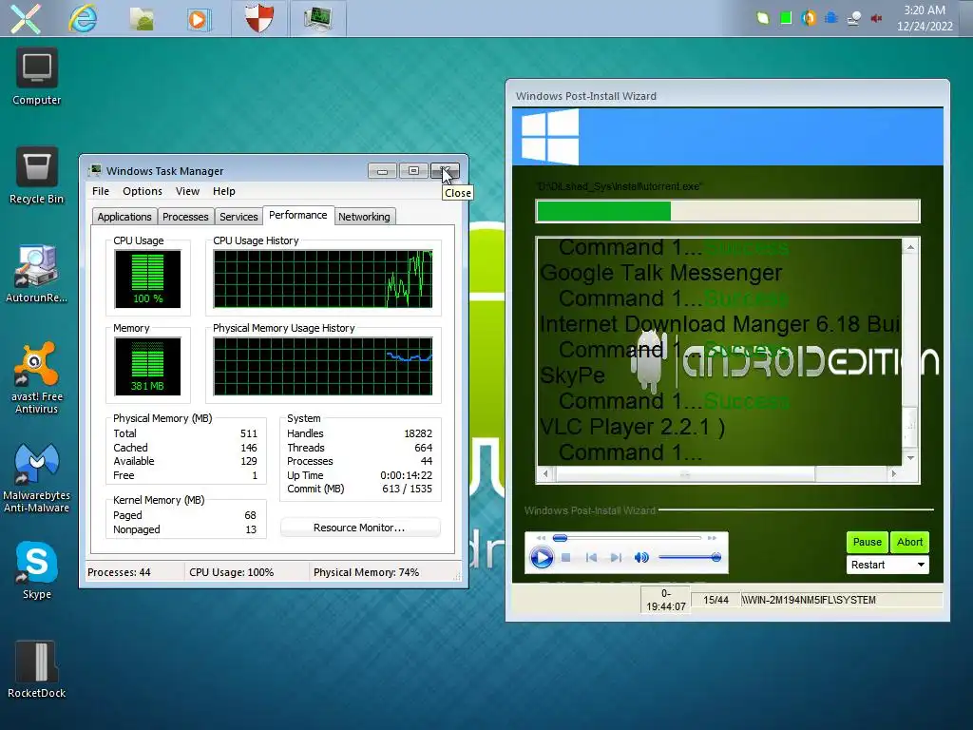
Task: Stop playback in the wizard media player
Action: click(566, 557)
